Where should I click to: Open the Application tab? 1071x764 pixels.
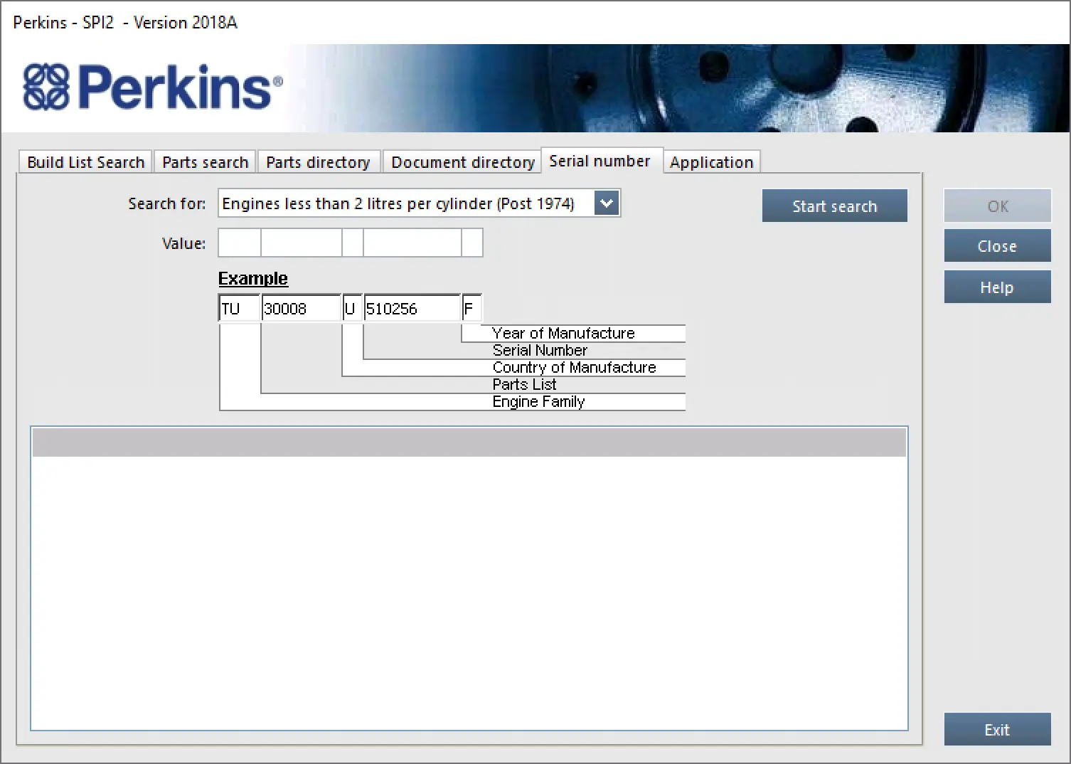[x=711, y=162]
